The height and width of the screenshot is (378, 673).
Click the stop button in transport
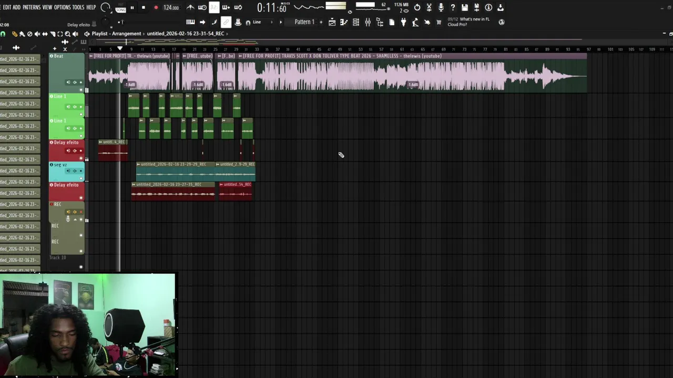(x=144, y=7)
